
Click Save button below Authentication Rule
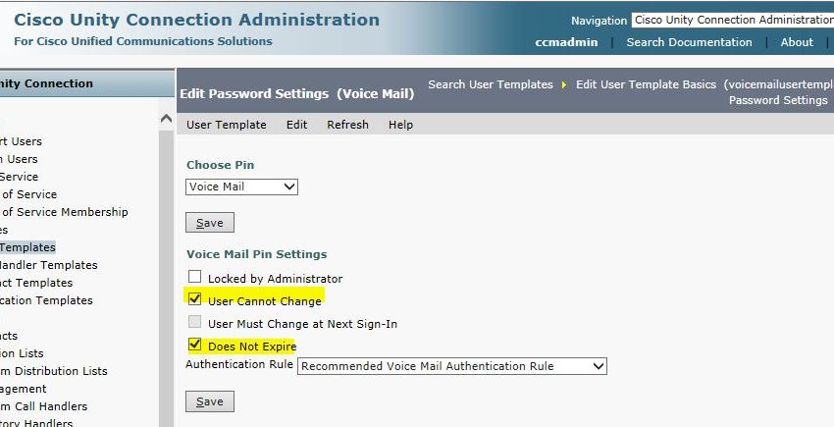click(210, 401)
